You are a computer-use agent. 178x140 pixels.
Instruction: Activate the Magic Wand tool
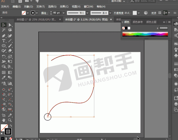[4, 30]
